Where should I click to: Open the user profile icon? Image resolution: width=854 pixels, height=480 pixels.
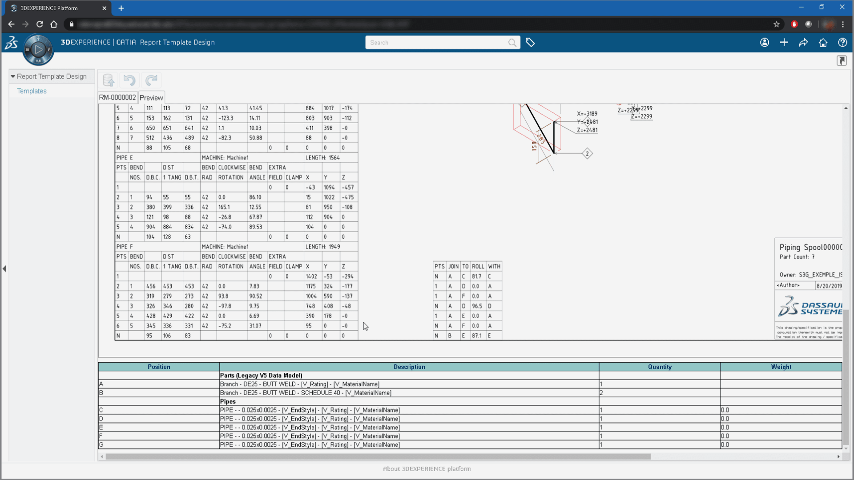pyautogui.click(x=765, y=43)
